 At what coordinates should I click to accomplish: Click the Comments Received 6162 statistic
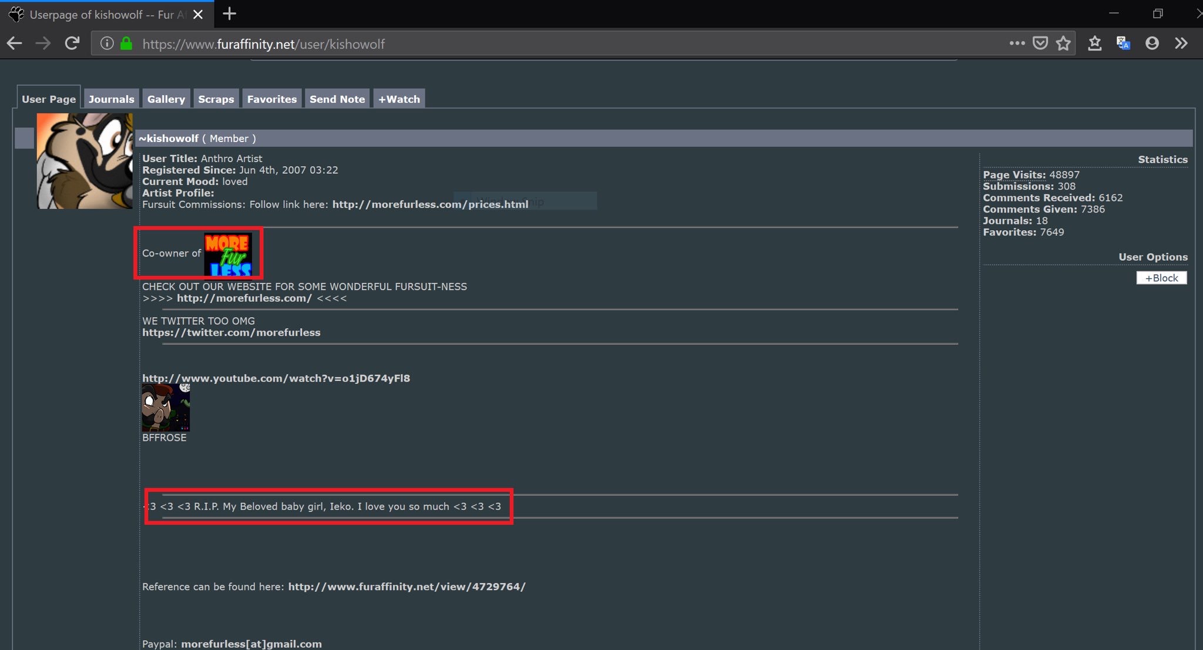click(x=1053, y=198)
